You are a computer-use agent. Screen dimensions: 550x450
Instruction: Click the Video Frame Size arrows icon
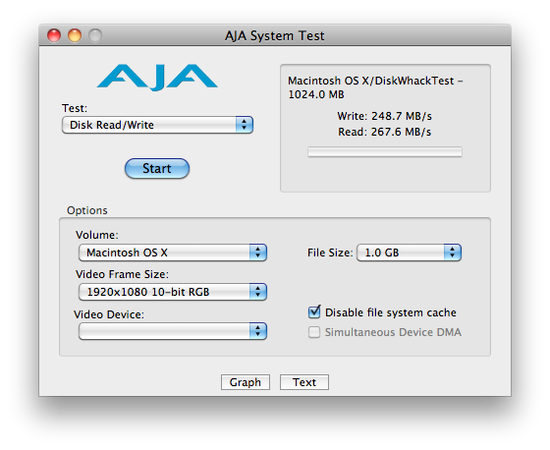click(258, 292)
